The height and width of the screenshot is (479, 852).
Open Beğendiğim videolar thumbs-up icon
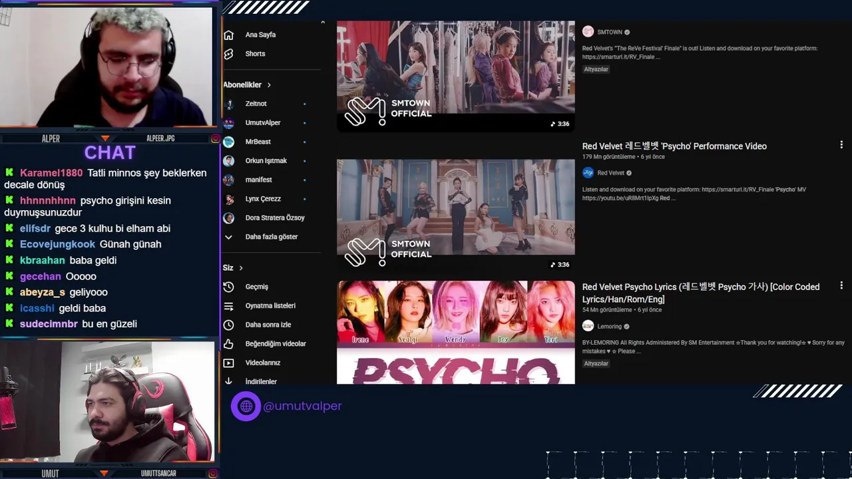(x=228, y=344)
